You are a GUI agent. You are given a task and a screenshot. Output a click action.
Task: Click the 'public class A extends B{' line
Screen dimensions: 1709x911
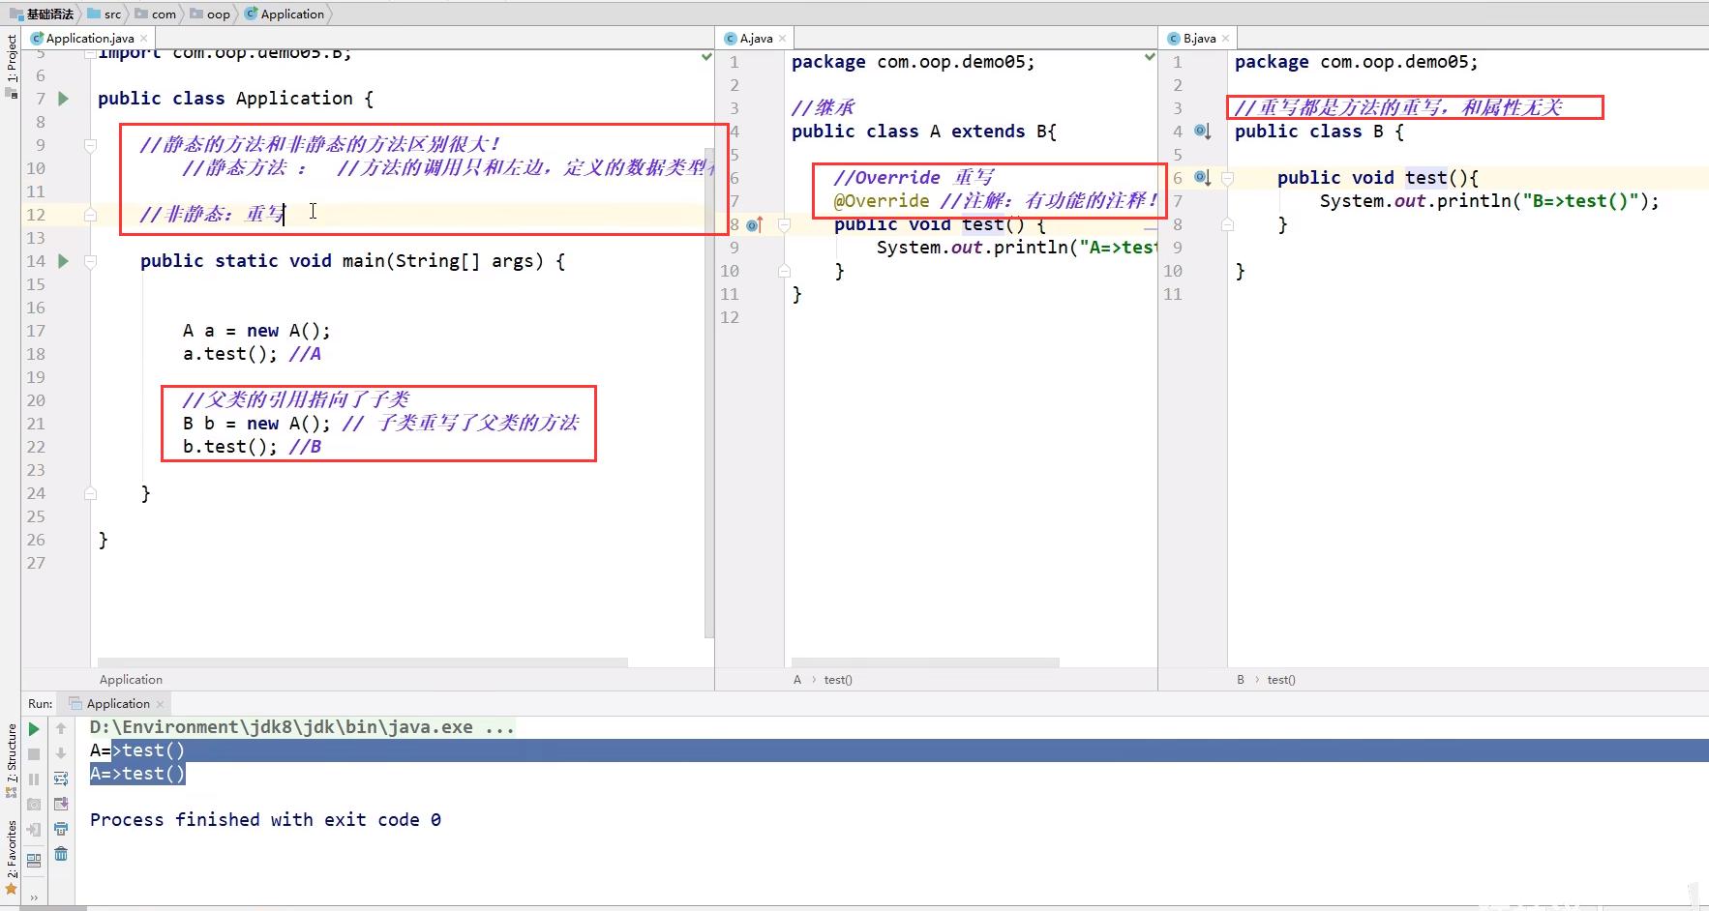[924, 132]
